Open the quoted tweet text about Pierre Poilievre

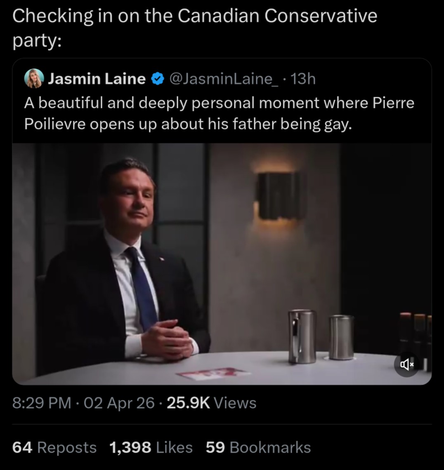click(219, 113)
